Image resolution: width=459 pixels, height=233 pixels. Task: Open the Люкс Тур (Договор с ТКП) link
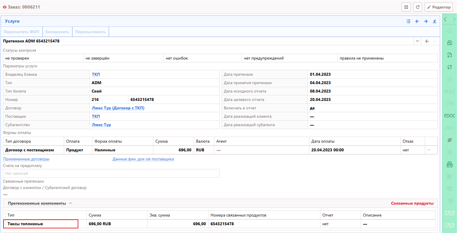(118, 108)
